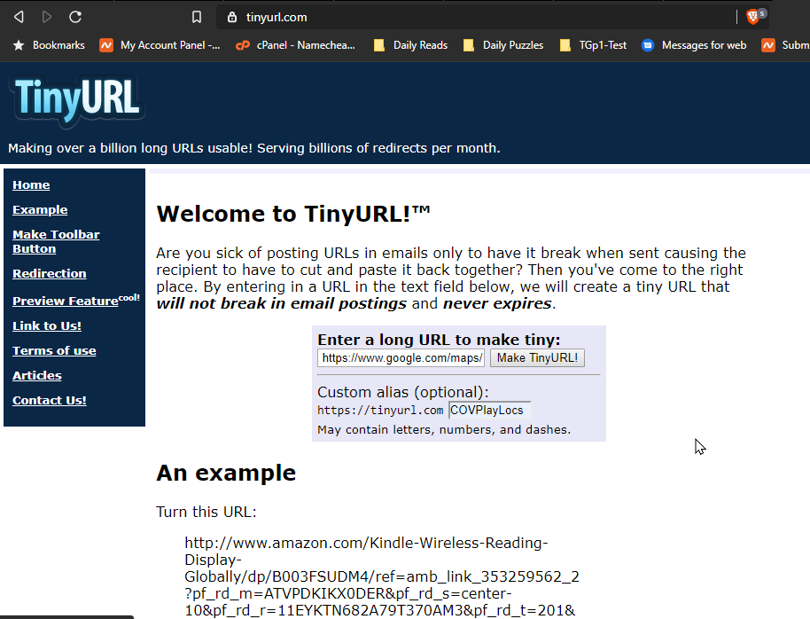Open the Example sidebar link
The height and width of the screenshot is (619, 810).
(x=40, y=210)
